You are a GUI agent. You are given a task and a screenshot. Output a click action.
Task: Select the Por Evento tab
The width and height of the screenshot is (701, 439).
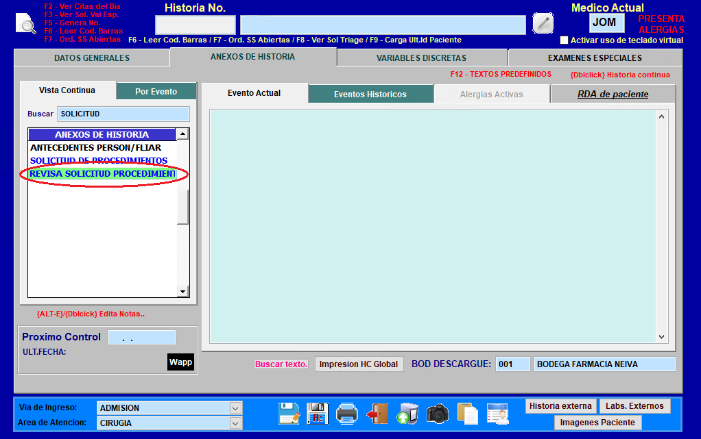(x=156, y=92)
